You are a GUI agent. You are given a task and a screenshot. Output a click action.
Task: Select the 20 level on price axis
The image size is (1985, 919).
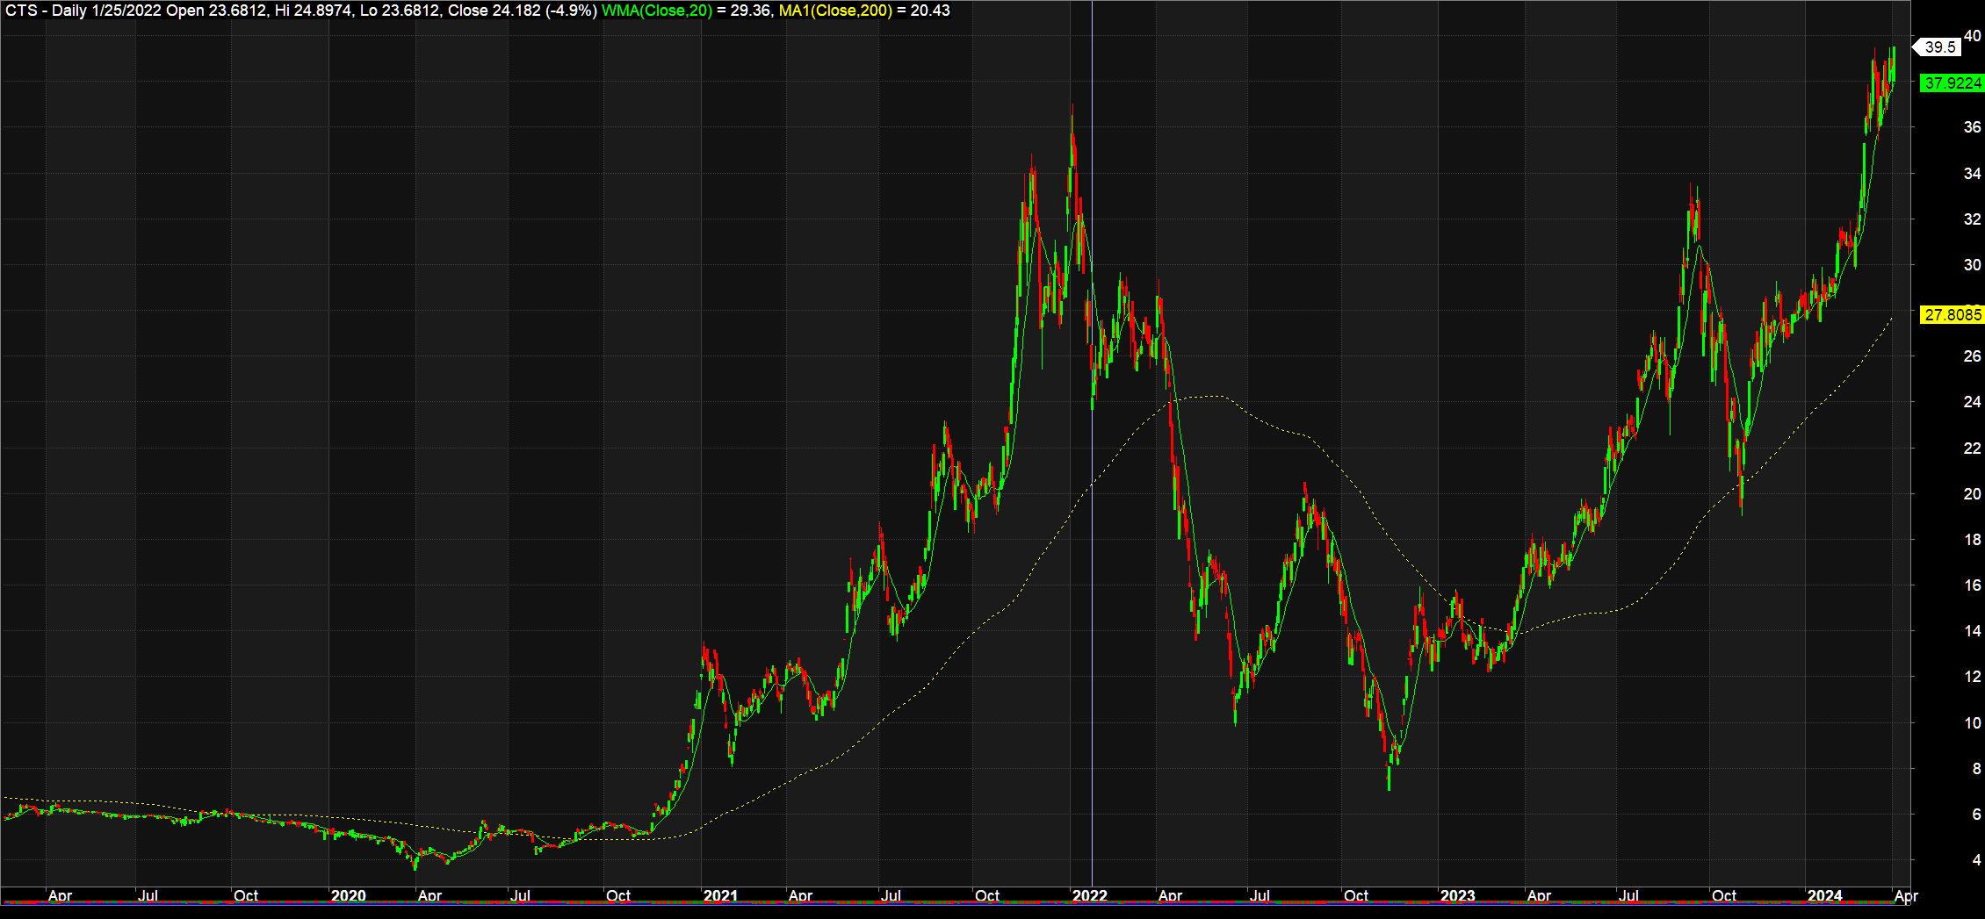tap(1972, 494)
